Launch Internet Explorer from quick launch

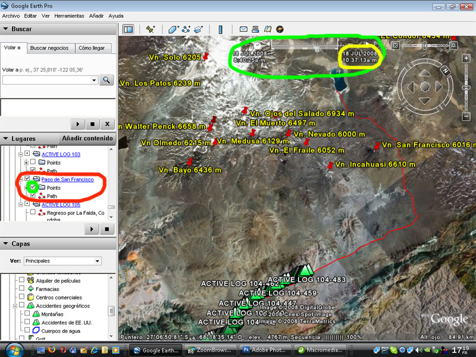(95, 350)
